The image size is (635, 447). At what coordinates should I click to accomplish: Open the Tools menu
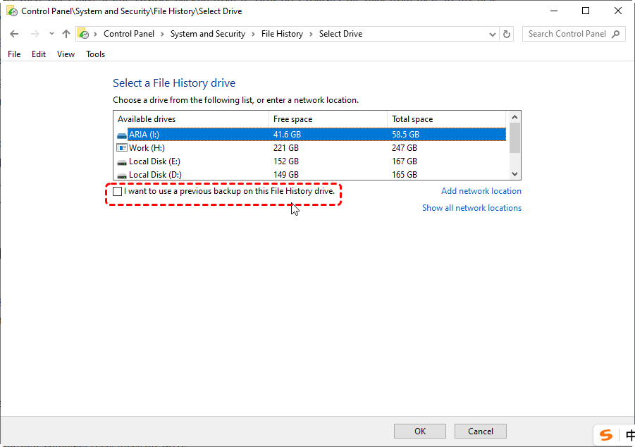tap(95, 54)
